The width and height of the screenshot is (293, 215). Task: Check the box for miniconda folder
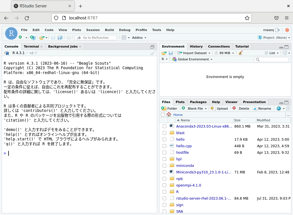pos(165,166)
